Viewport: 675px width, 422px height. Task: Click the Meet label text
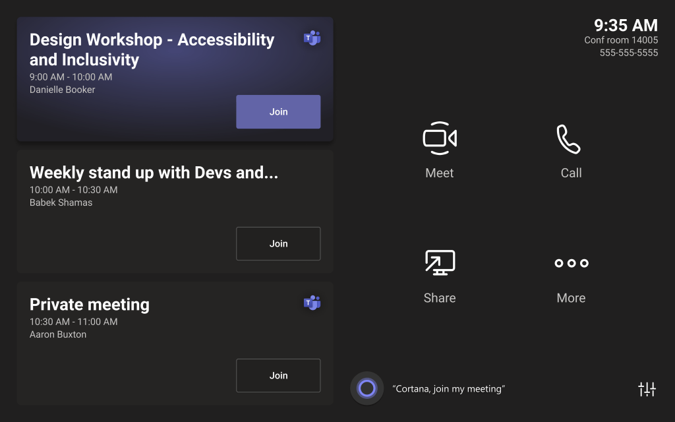tap(439, 173)
